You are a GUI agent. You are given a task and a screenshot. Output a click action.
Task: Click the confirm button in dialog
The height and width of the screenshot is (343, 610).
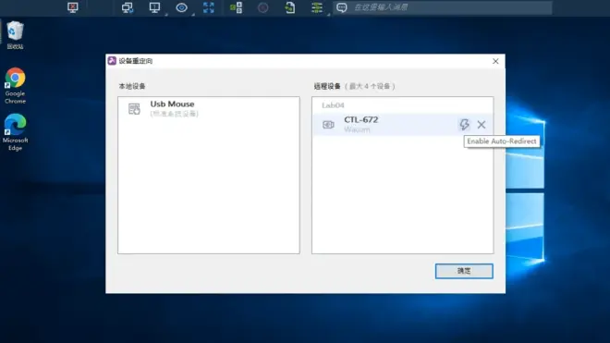click(x=464, y=271)
